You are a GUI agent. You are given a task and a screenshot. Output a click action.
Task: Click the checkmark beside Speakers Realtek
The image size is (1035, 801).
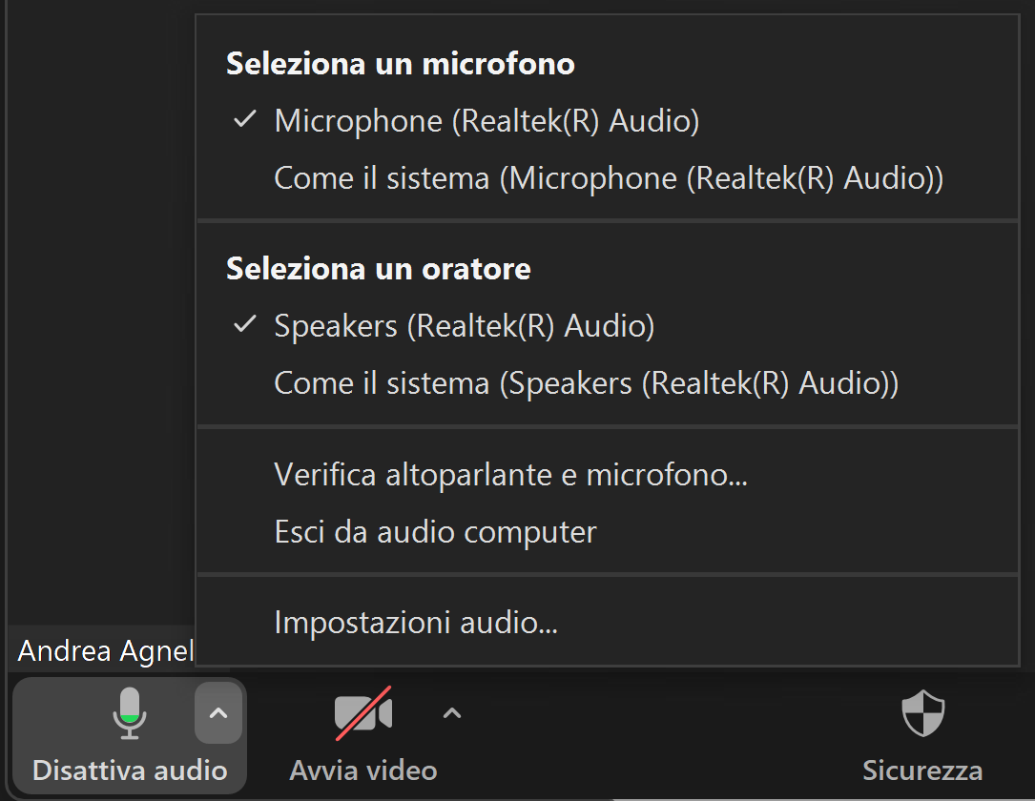pos(245,324)
